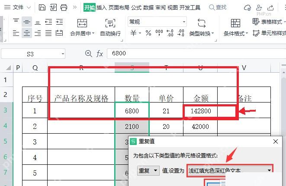Open the 重复 type dropdown in dialog

148,170
